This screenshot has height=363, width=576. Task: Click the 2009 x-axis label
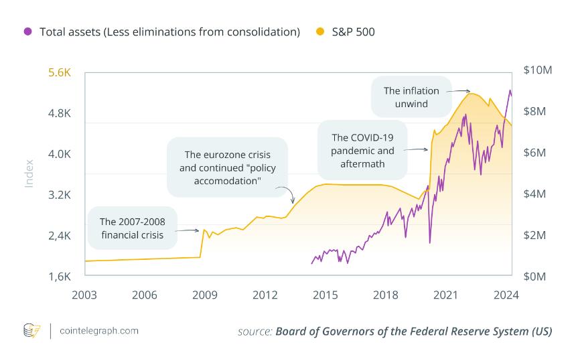click(x=205, y=294)
